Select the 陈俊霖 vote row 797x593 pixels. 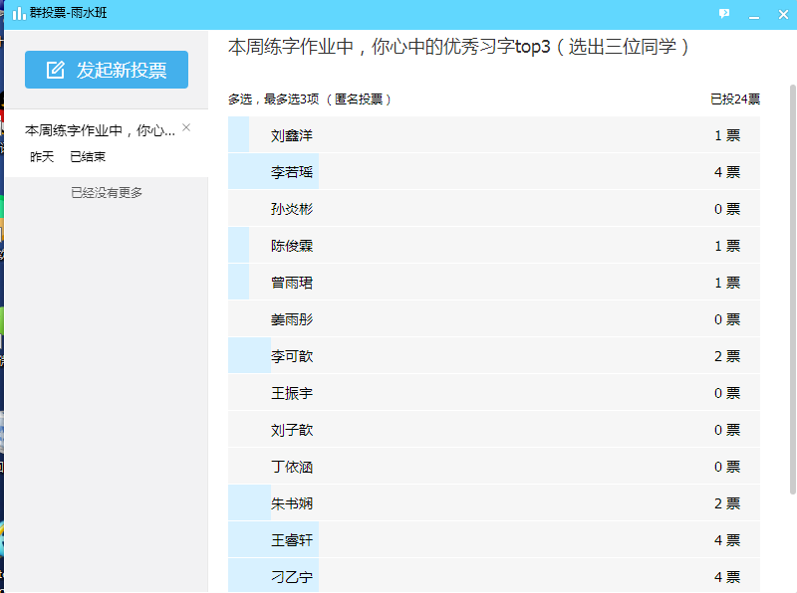[494, 246]
